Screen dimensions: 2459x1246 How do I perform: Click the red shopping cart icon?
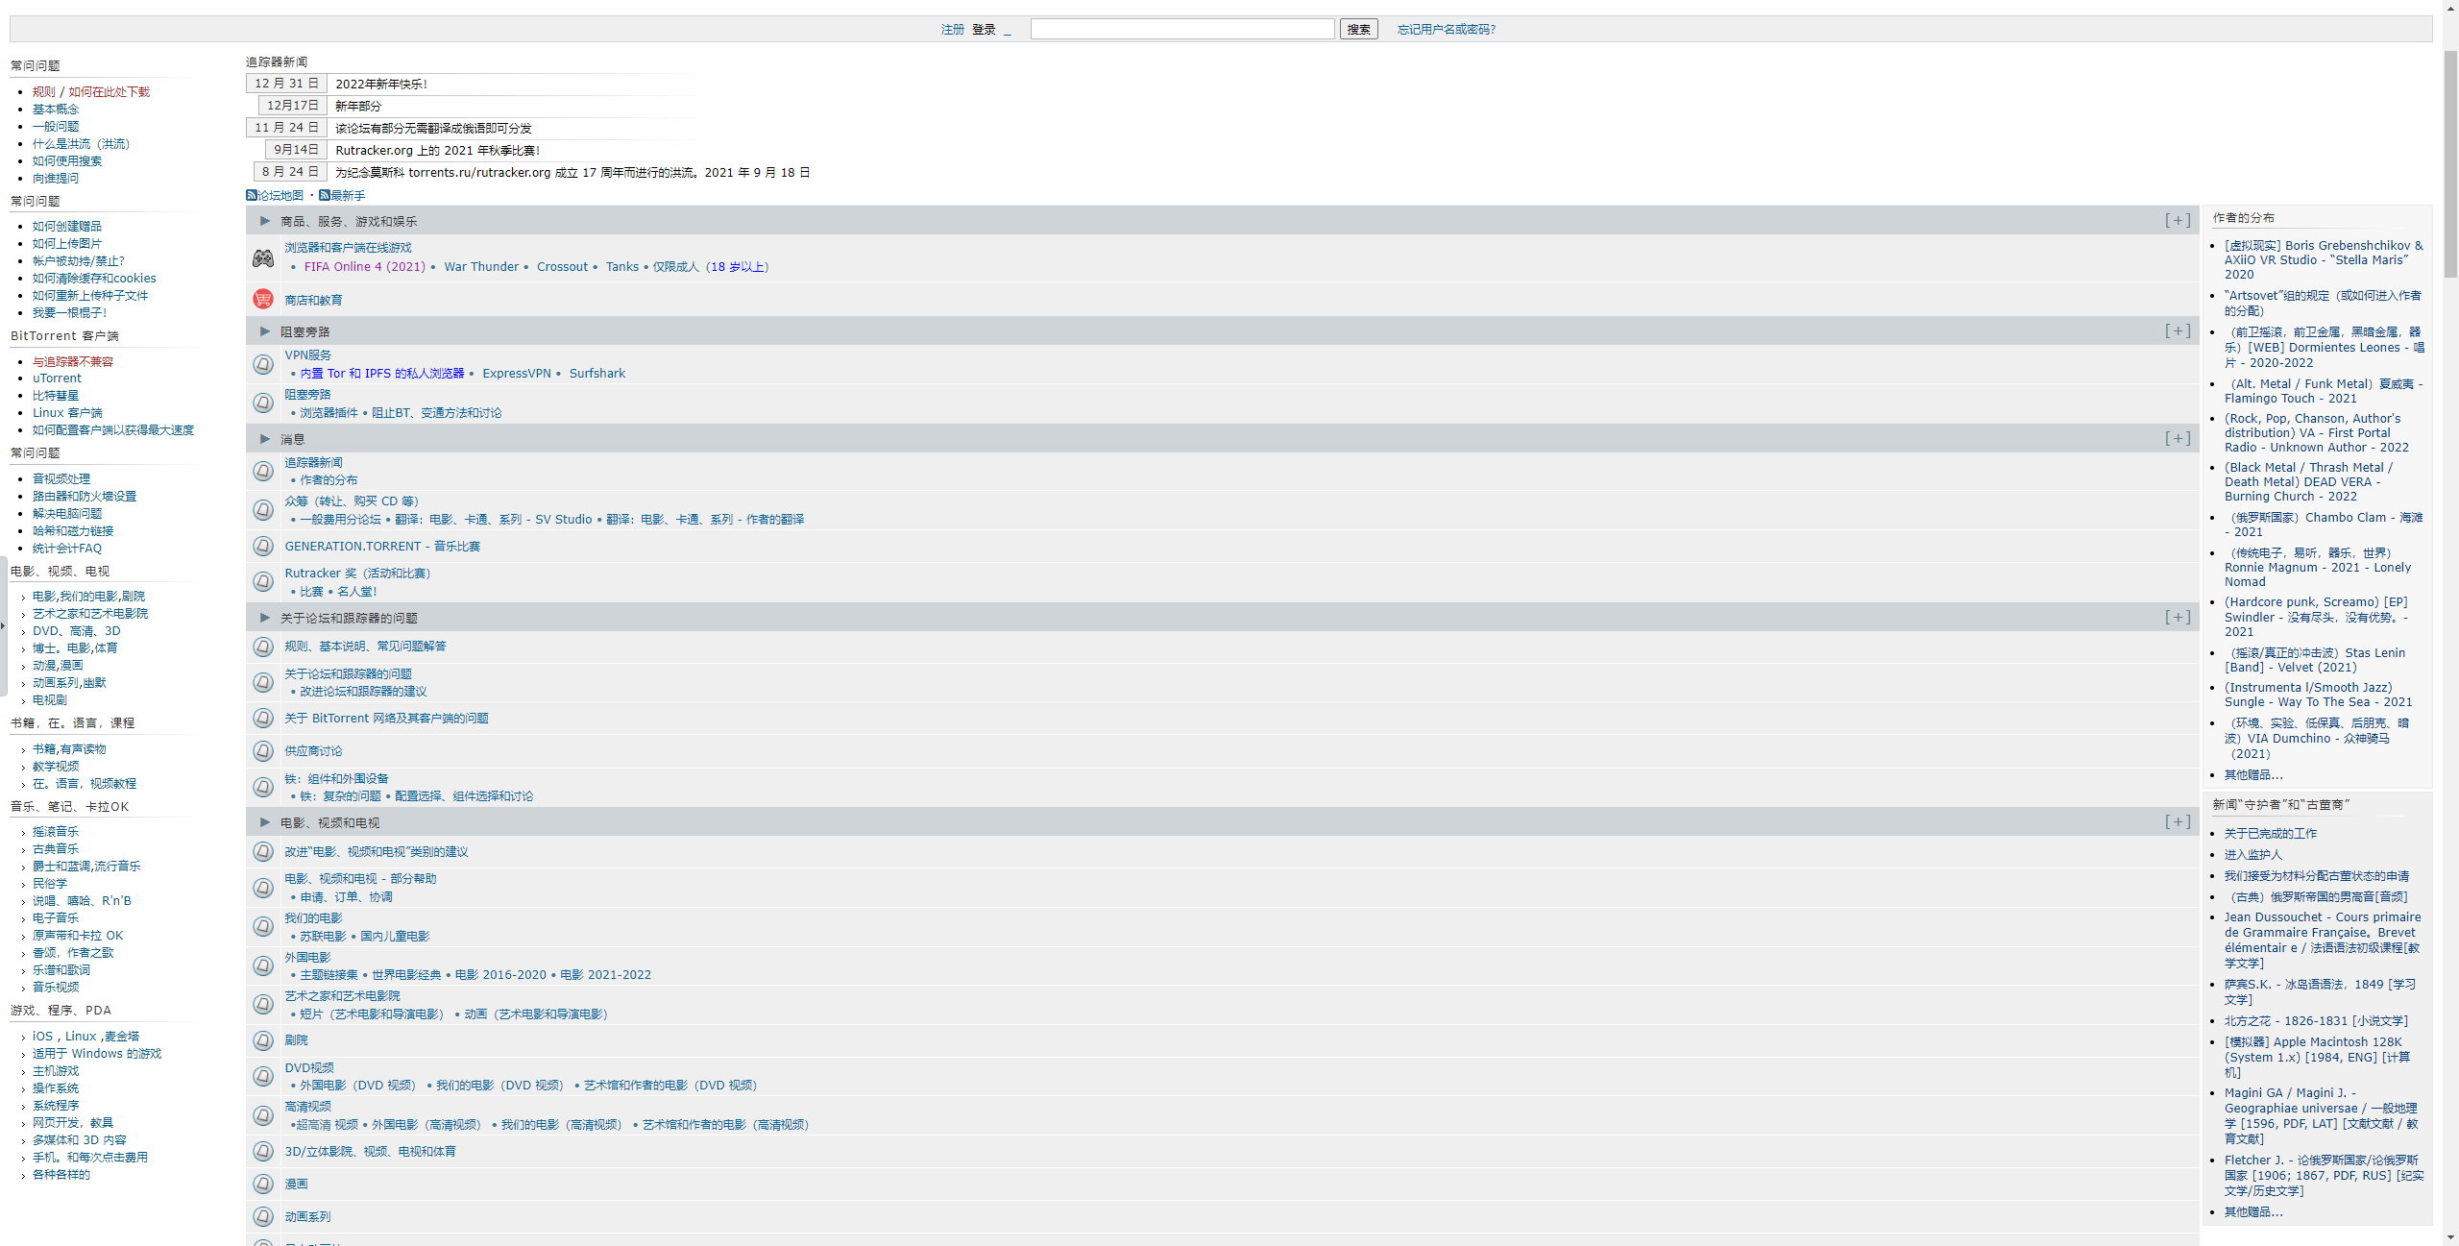point(263,300)
